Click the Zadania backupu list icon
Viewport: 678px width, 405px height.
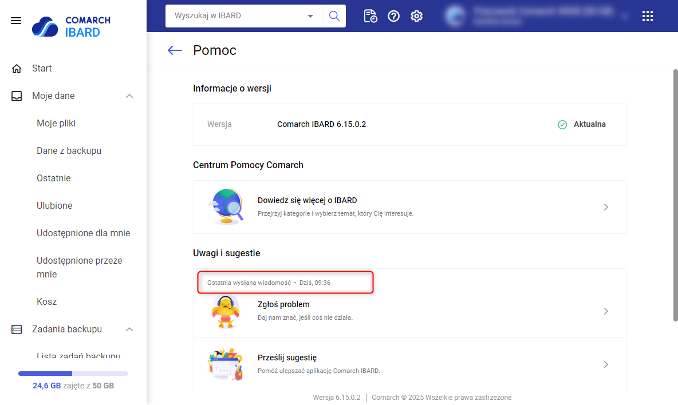point(17,329)
